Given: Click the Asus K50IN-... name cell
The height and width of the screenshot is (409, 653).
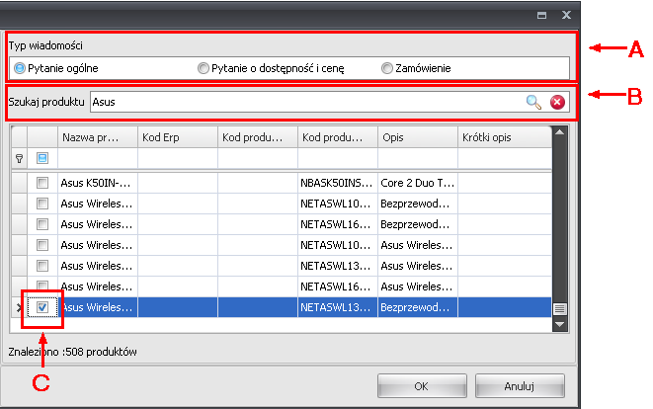Looking at the screenshot, I should coord(98,183).
